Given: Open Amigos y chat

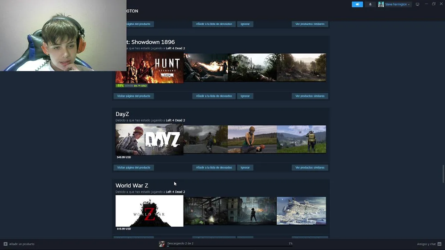Looking at the screenshot, I should click(x=426, y=244).
